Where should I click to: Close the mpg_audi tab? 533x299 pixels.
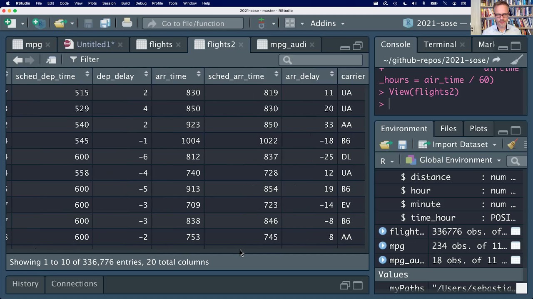coord(312,44)
